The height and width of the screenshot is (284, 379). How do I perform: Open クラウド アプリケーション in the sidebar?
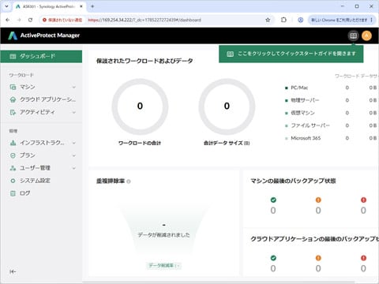click(x=41, y=99)
